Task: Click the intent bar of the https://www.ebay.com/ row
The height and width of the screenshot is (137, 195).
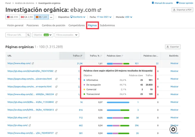Action: click(118, 64)
